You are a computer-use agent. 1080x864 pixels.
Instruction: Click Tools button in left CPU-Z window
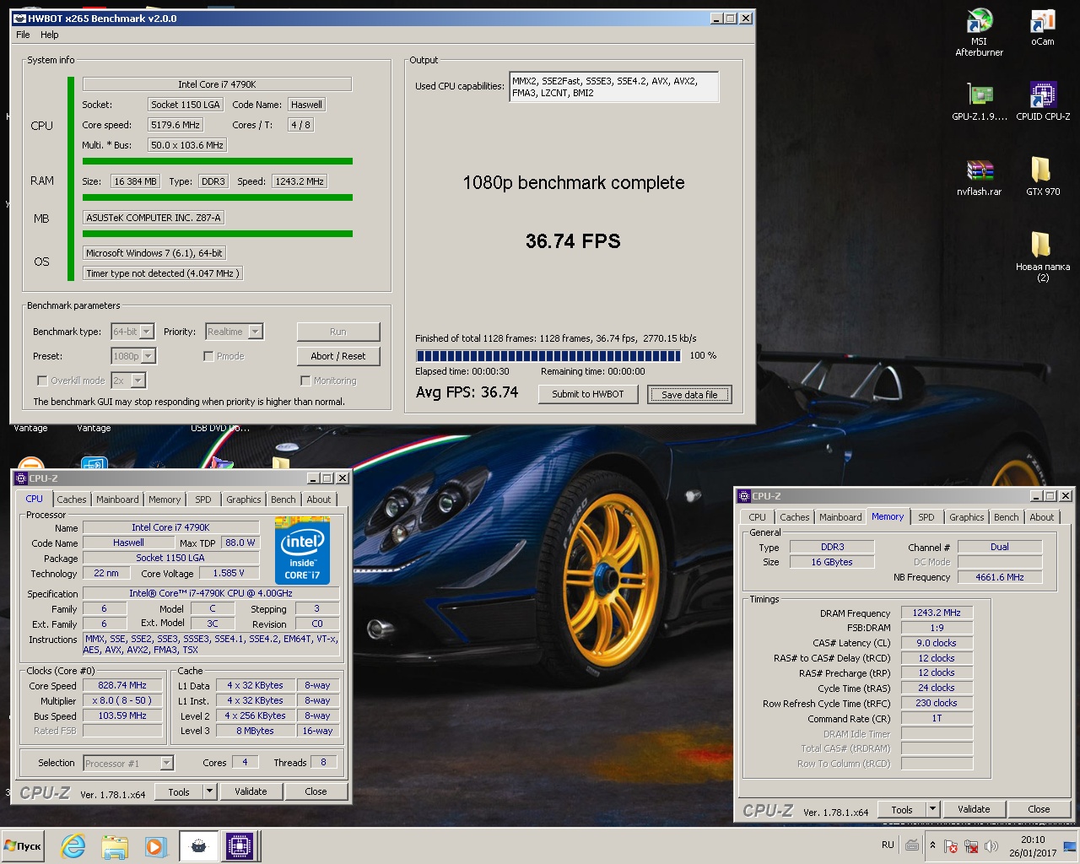179,791
